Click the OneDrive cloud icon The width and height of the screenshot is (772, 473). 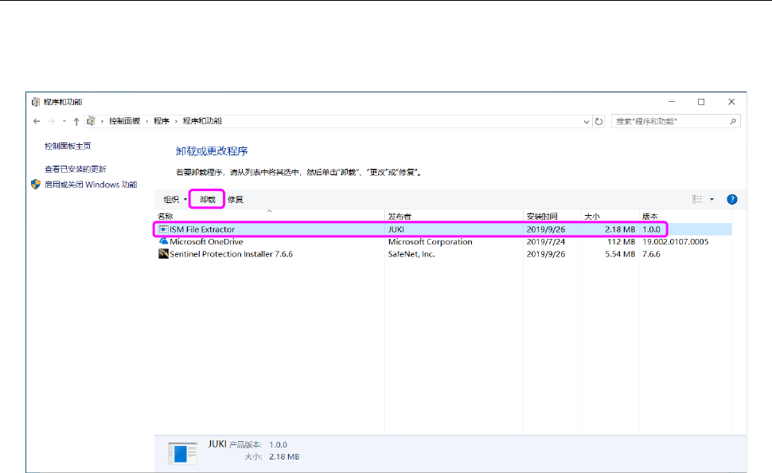163,241
